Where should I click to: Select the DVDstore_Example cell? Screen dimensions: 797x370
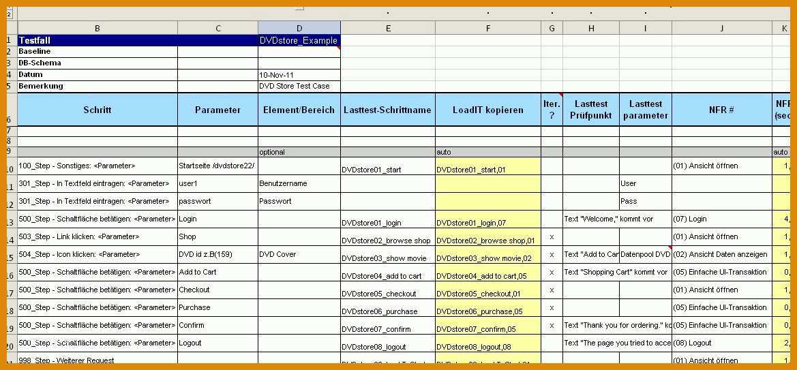pyautogui.click(x=299, y=41)
